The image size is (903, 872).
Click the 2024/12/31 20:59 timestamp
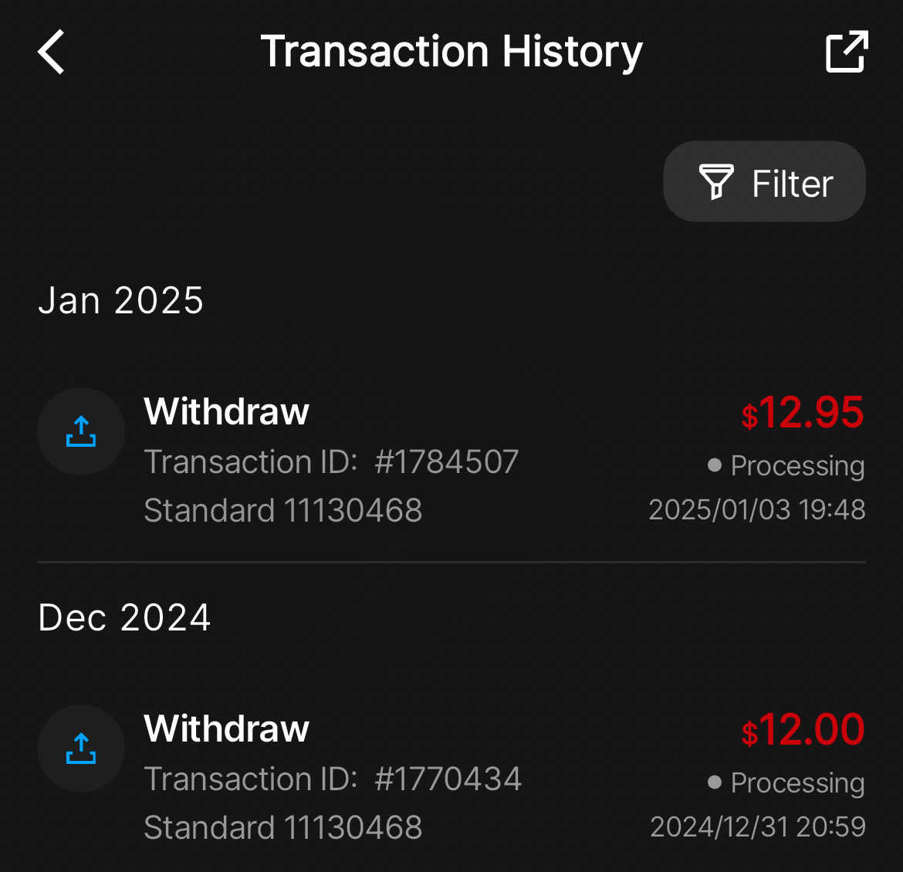tap(757, 827)
